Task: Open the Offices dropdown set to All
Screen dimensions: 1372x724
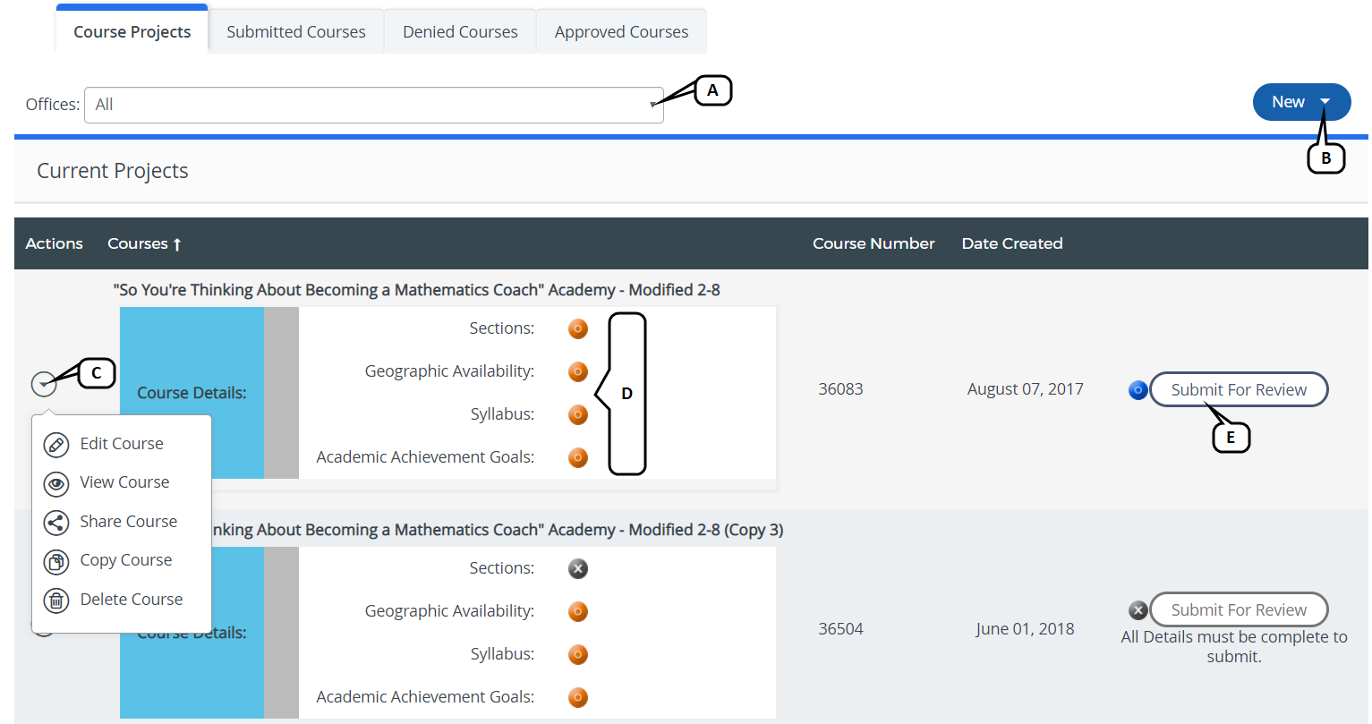Action: pyautogui.click(x=373, y=105)
